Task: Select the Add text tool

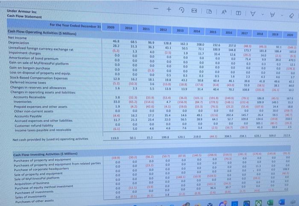Action: point(238,13)
